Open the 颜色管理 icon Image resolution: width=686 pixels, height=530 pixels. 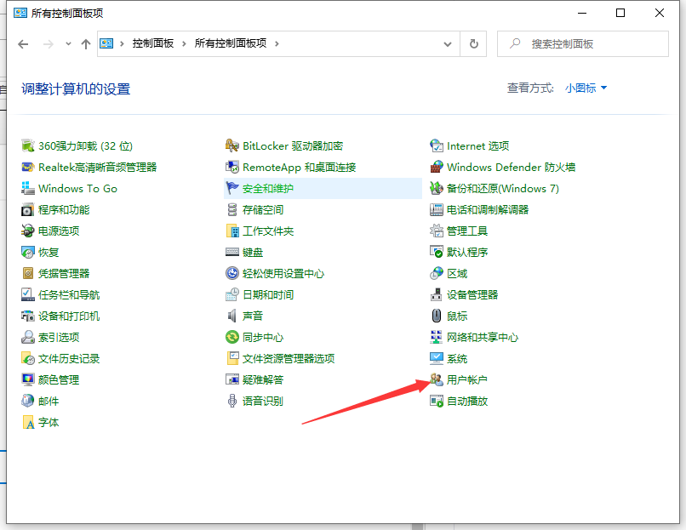pyautogui.click(x=28, y=379)
